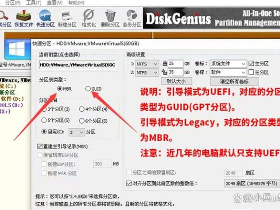The width and height of the screenshot is (280, 210).
Task: Click the Windows disk icon on left
Action: [17, 49]
